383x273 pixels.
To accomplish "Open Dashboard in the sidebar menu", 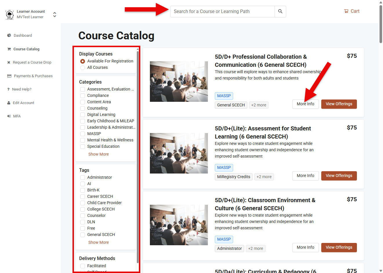I will pos(23,36).
